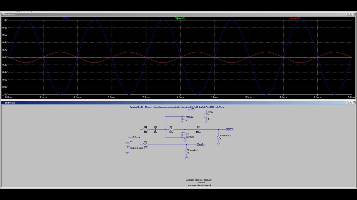
Task: Click the 1.0V vertical axis label
Action: (5, 20)
